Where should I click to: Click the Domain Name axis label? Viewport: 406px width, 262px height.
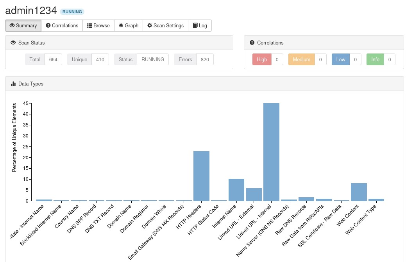coord(119,216)
